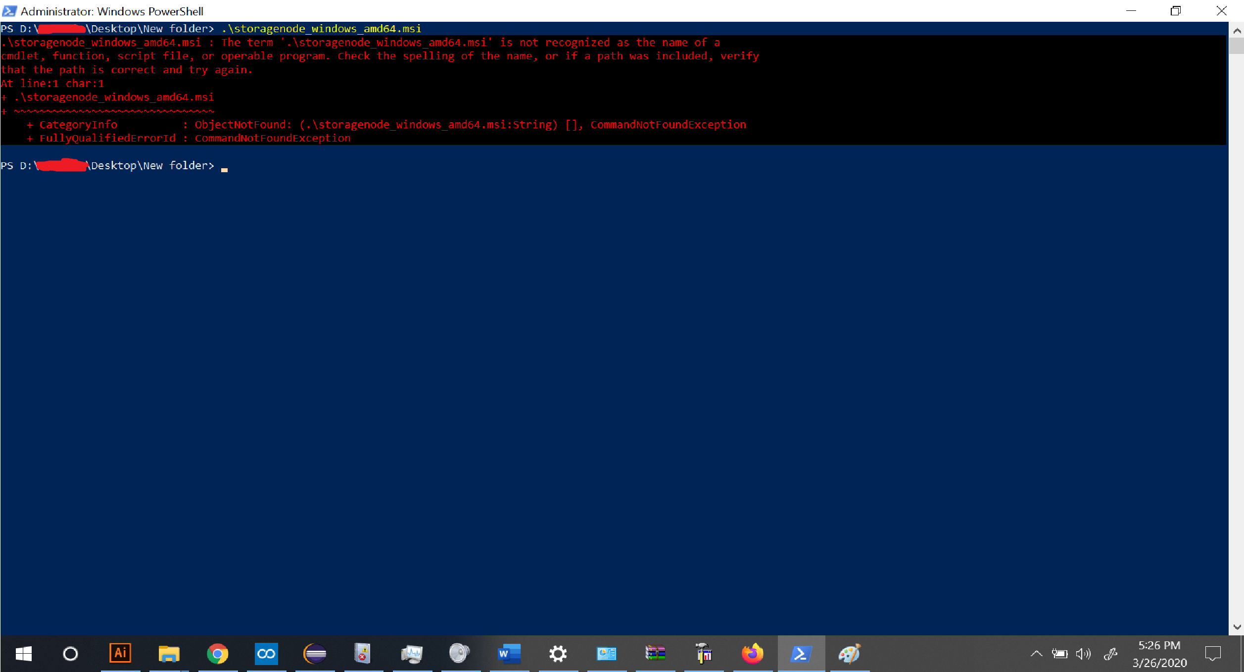The image size is (1244, 672).
Task: Switch to Google Chrome in taskbar
Action: (218, 654)
